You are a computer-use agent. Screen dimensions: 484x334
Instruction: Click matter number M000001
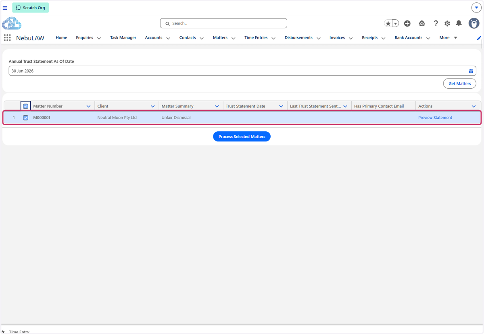[x=42, y=118]
